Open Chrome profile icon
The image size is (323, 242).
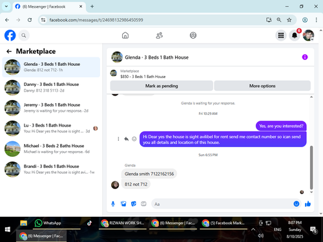(x=305, y=20)
